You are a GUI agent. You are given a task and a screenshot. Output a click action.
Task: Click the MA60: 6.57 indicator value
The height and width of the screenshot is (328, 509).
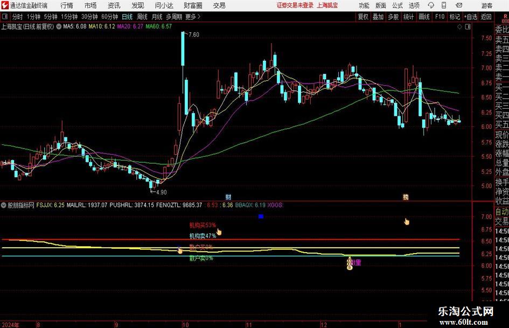159,26
